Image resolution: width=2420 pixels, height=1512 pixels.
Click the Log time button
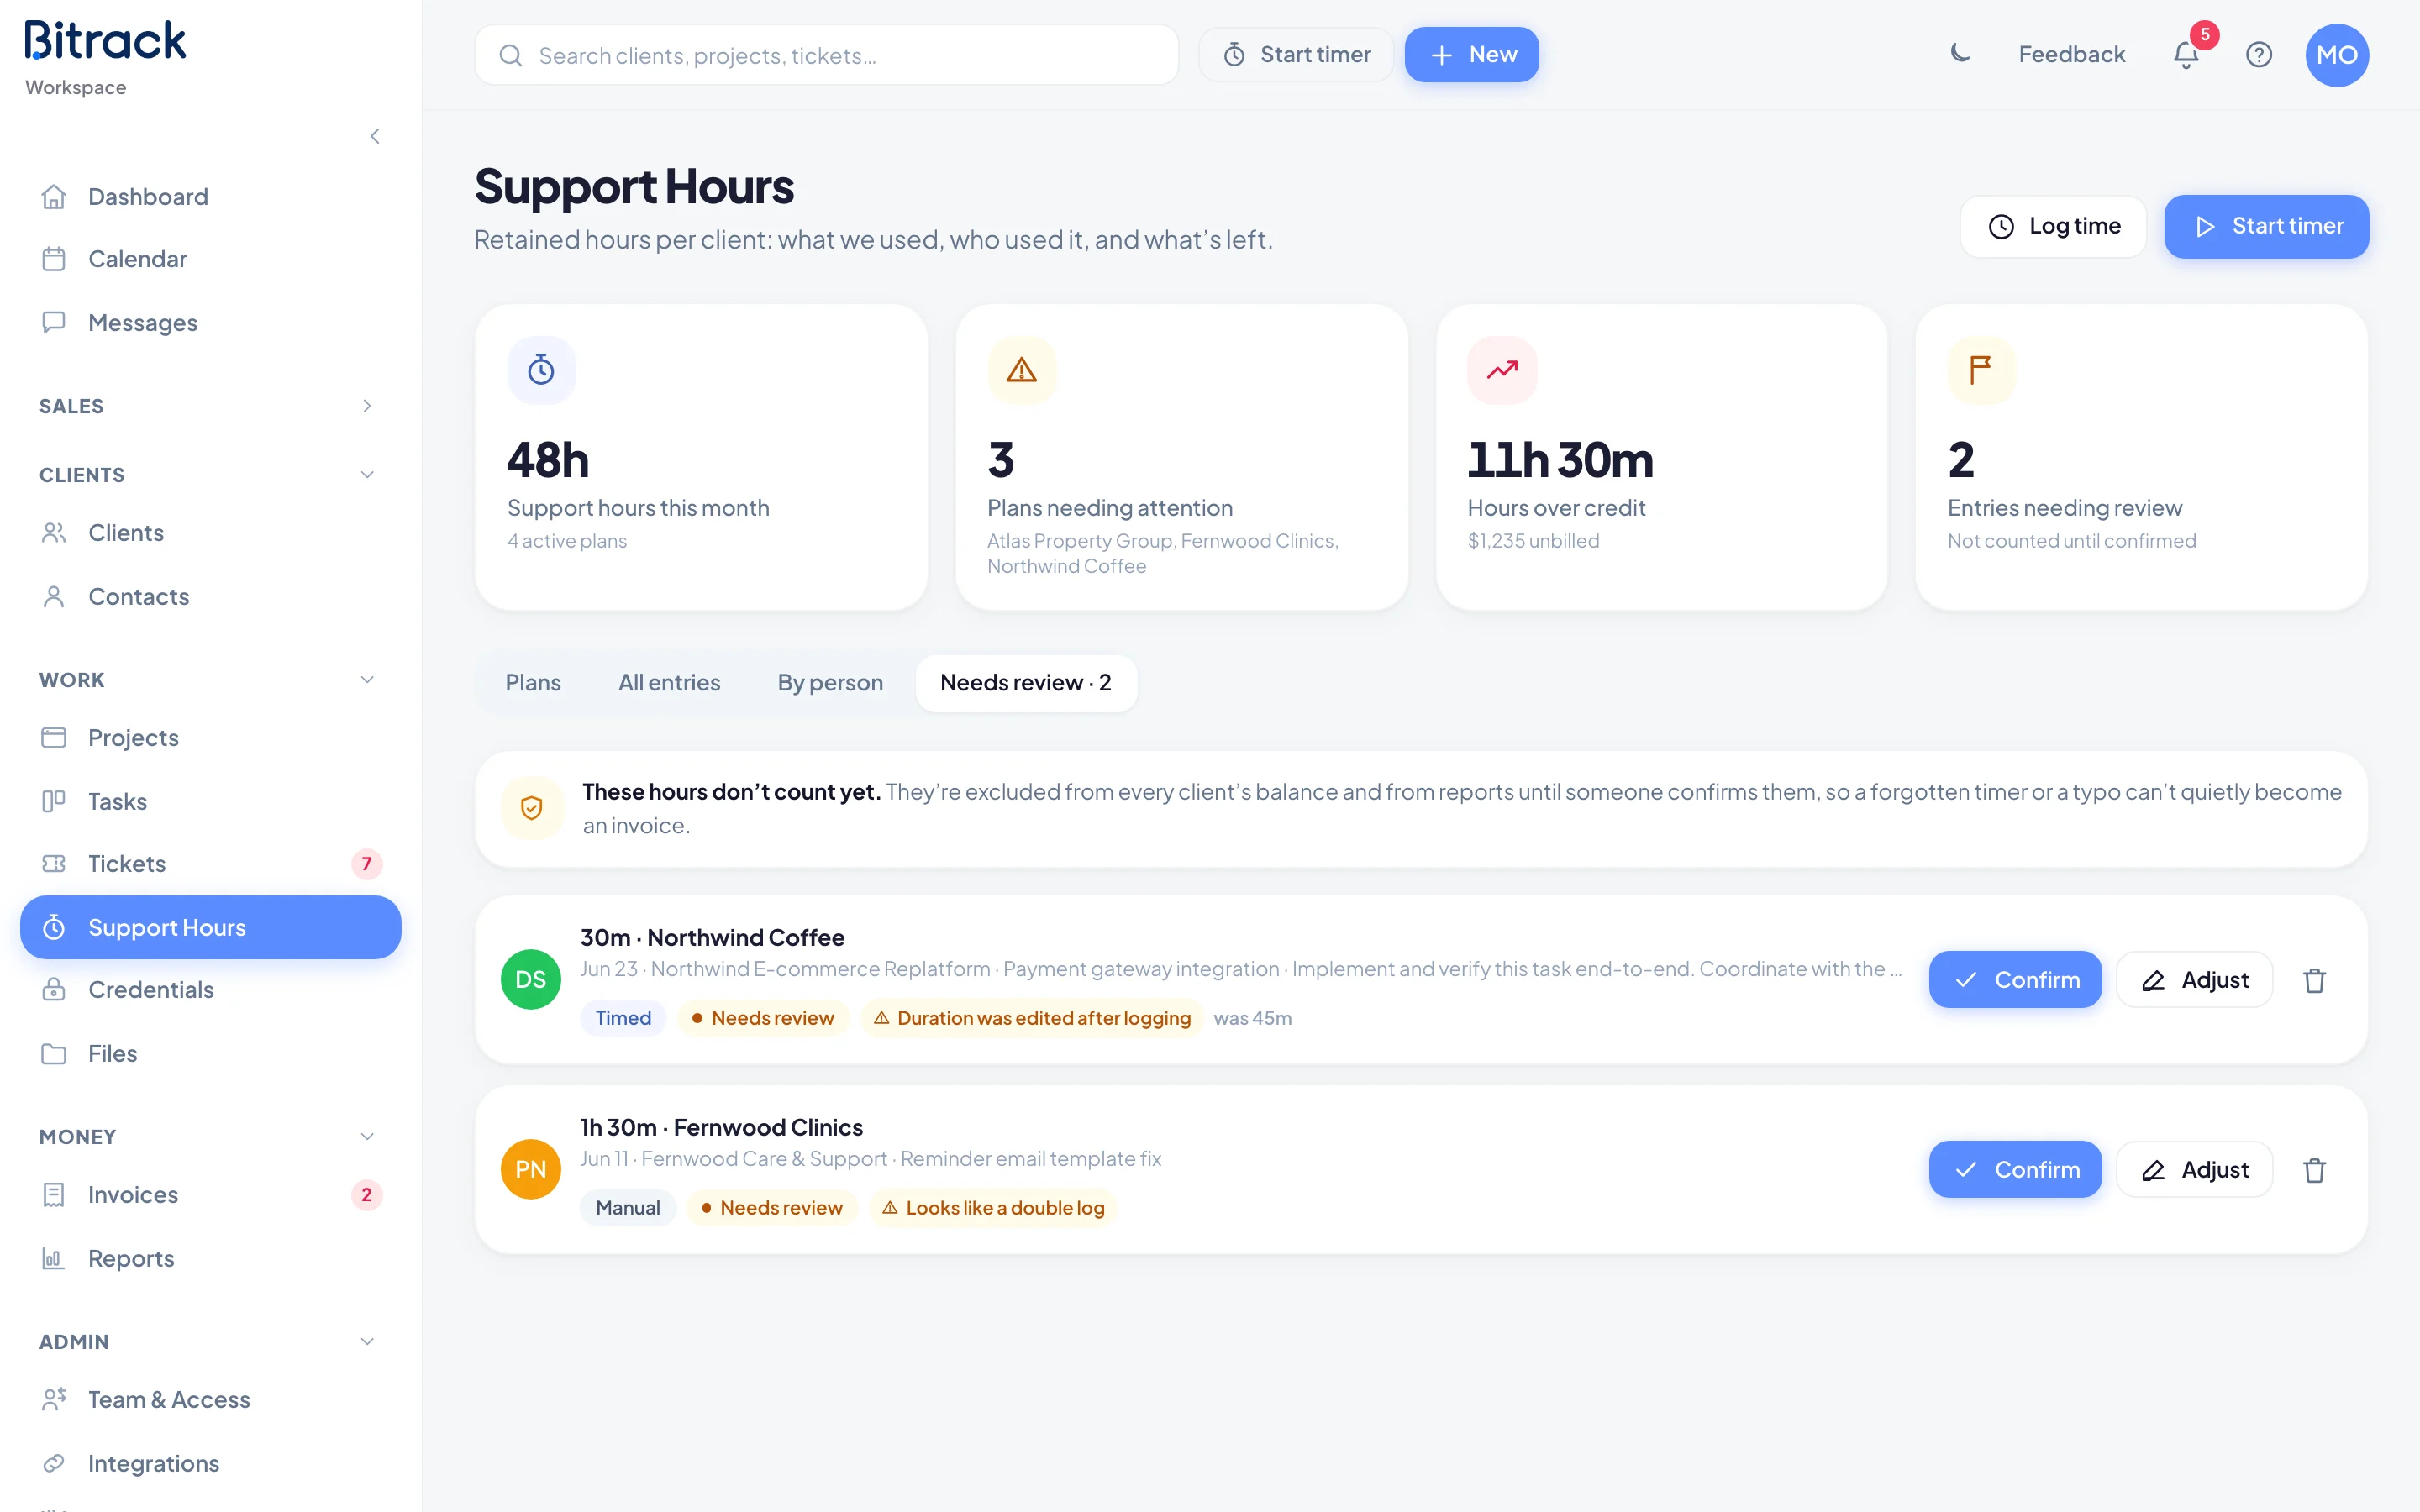(2053, 227)
